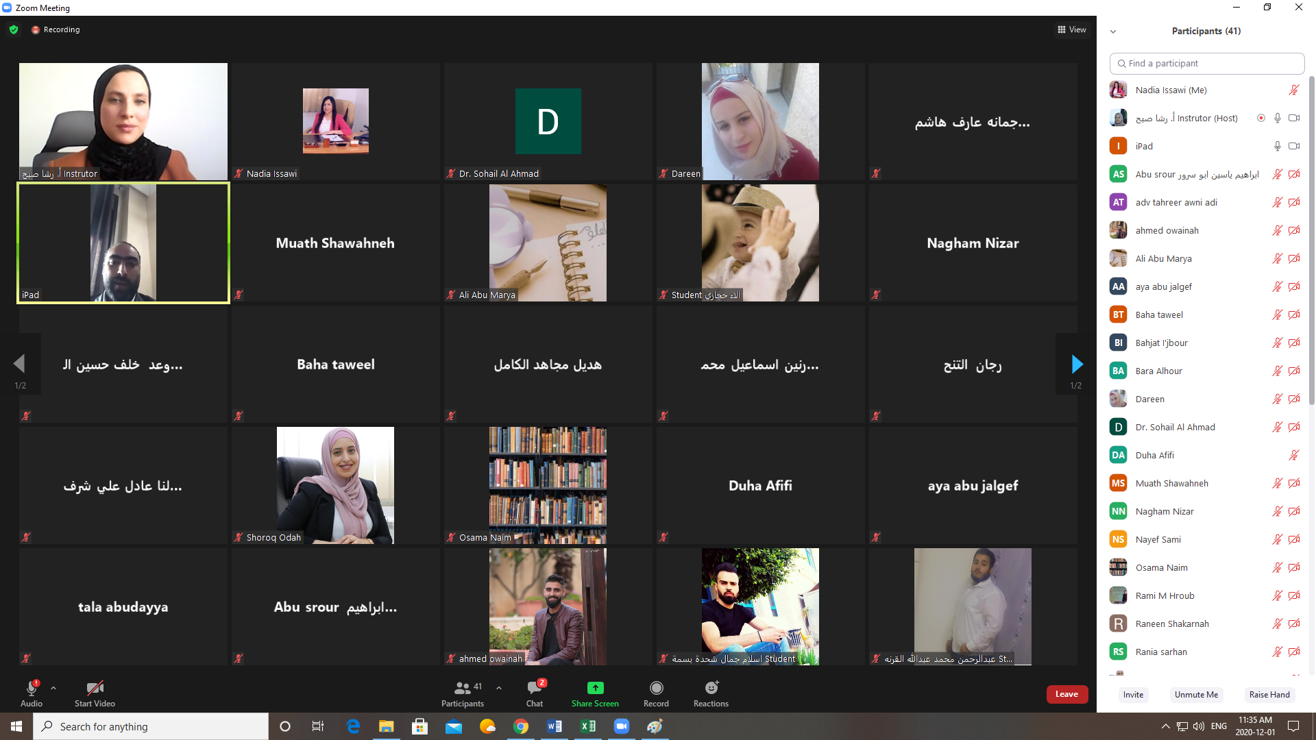Image resolution: width=1316 pixels, height=740 pixels.
Task: Show hidden system tray icons arrow
Action: pyautogui.click(x=1165, y=726)
